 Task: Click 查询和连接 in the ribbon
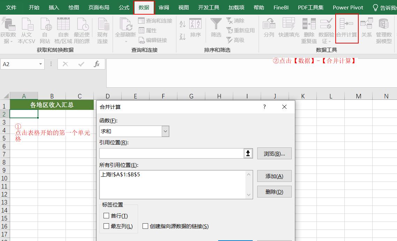[155, 21]
